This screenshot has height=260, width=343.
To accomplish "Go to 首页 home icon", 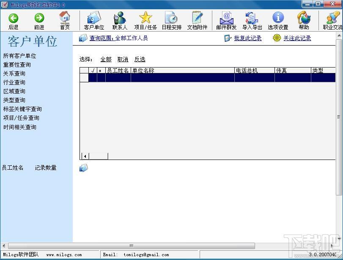I will point(65,17).
